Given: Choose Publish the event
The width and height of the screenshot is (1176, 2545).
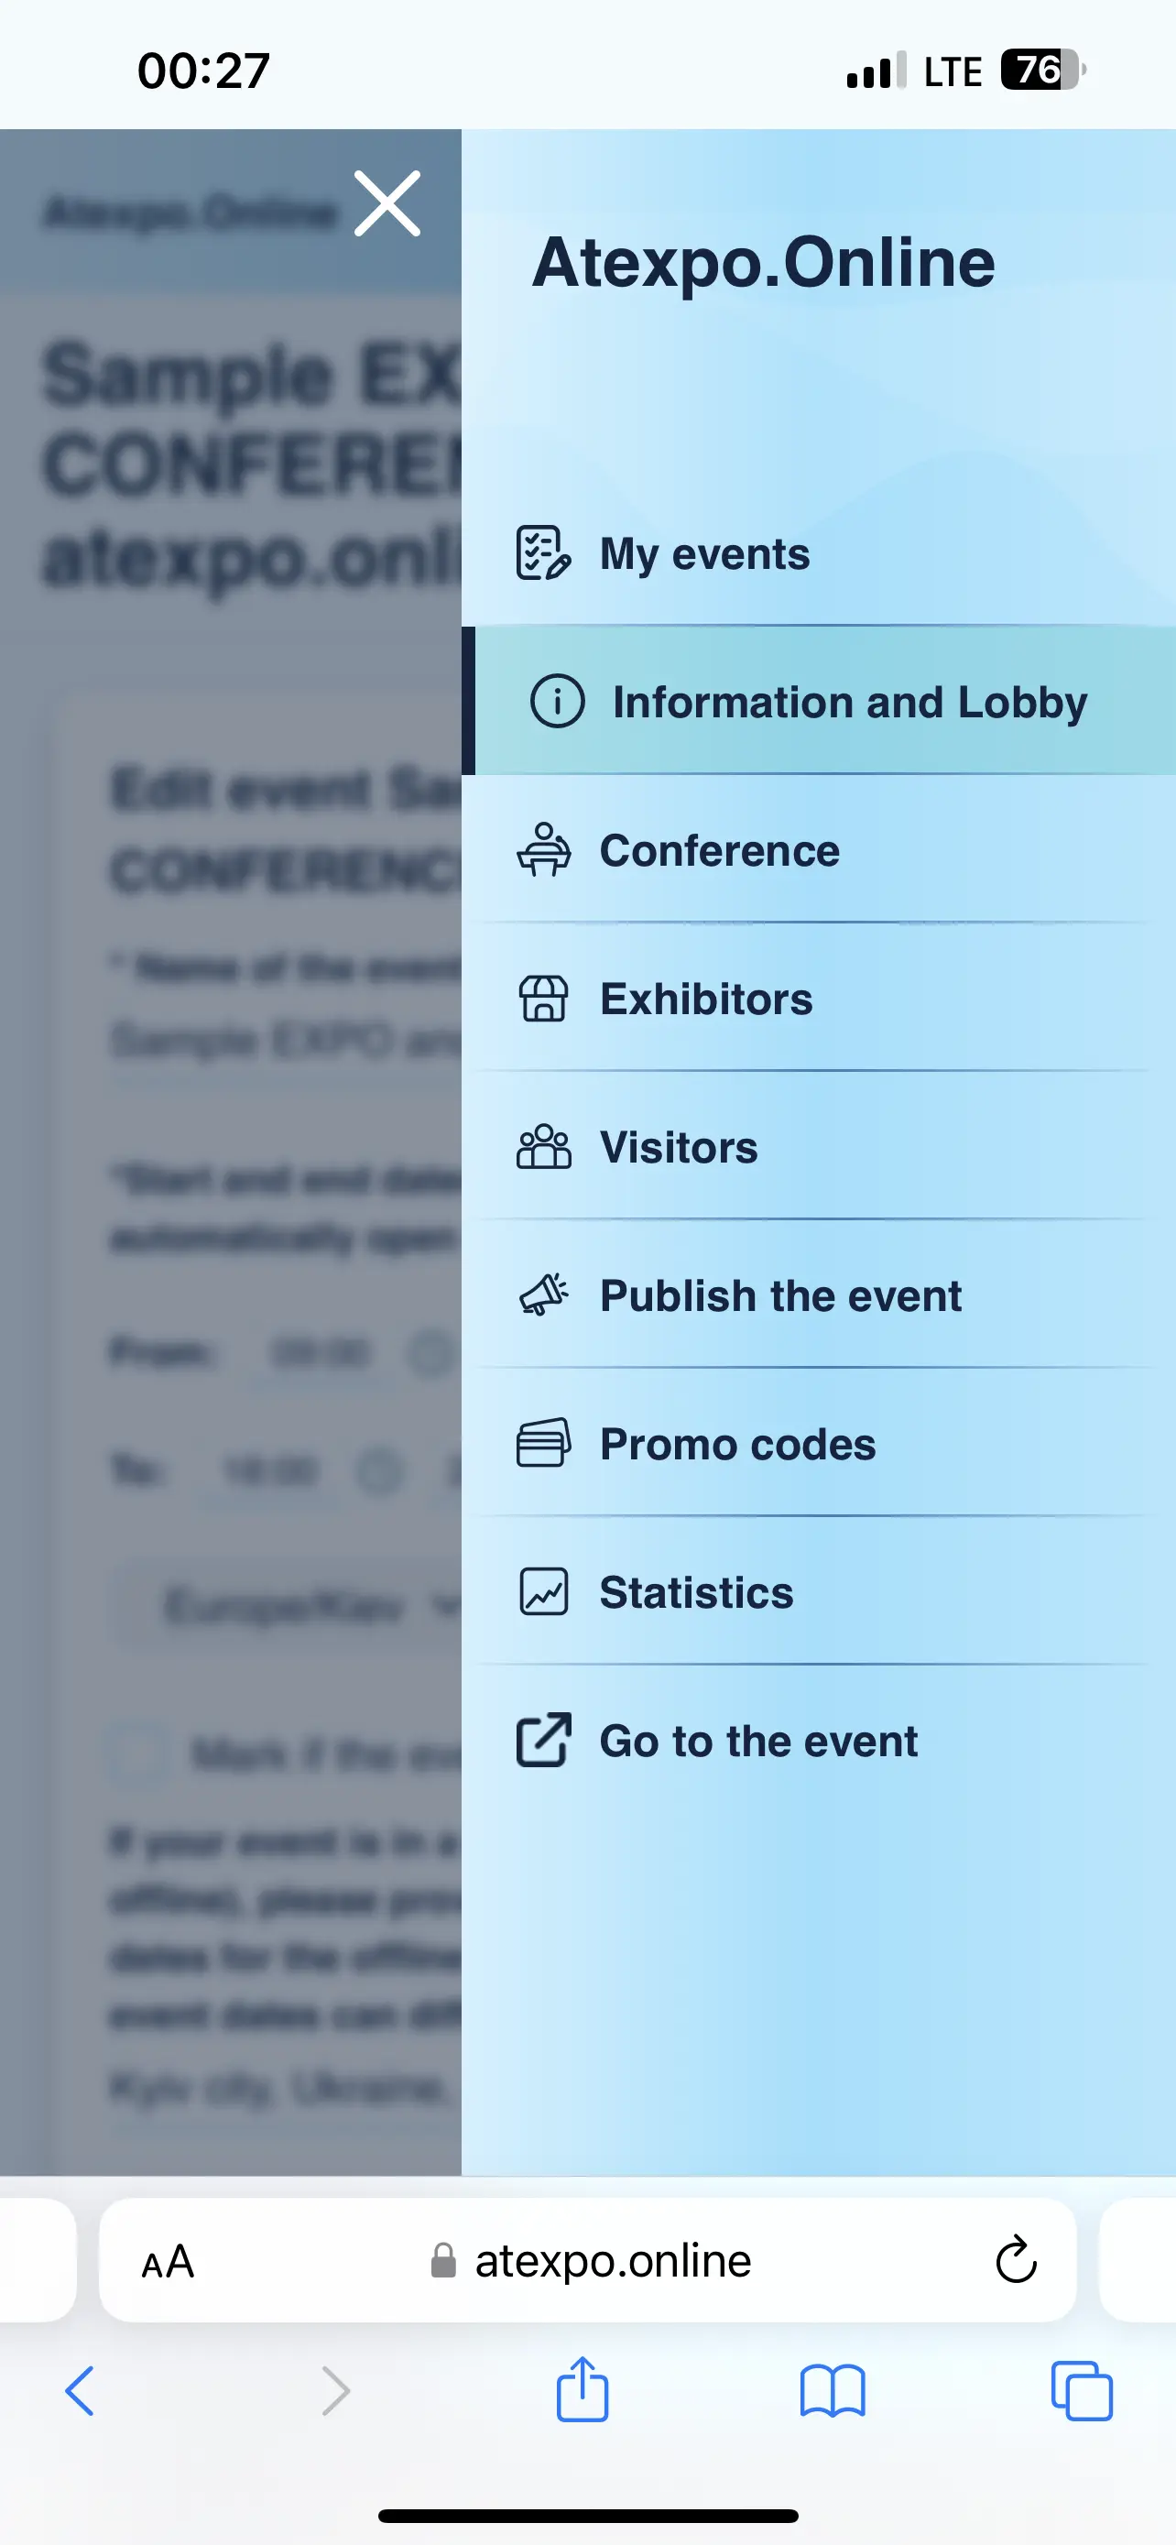Looking at the screenshot, I should point(819,1295).
